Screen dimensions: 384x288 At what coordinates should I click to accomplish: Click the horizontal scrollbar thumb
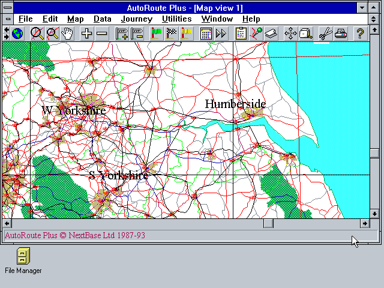pos(268,223)
